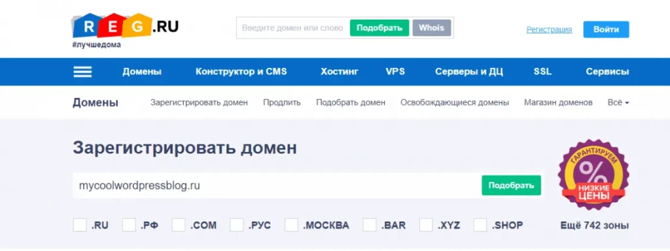Open the Сервисы menu

click(607, 72)
